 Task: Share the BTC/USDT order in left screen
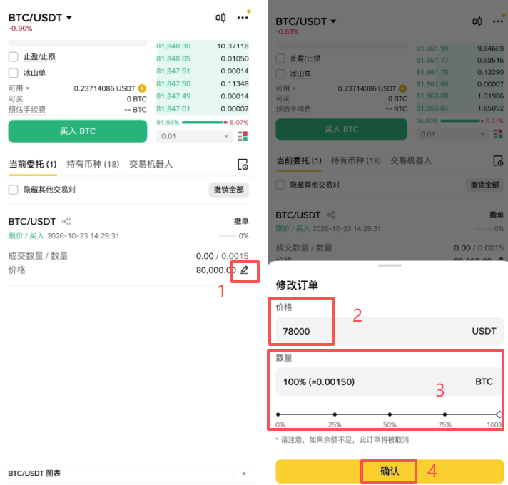[x=66, y=221]
